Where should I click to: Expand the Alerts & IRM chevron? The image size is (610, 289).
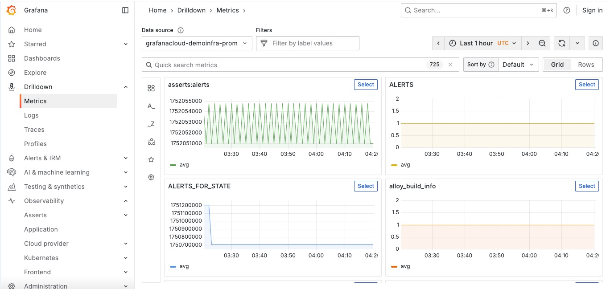126,158
